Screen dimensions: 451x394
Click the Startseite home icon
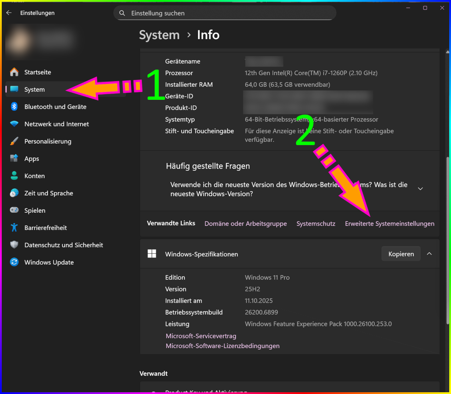[x=14, y=72]
